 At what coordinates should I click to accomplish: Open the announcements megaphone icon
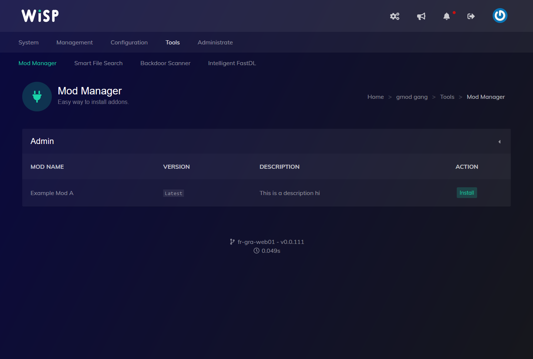(421, 16)
